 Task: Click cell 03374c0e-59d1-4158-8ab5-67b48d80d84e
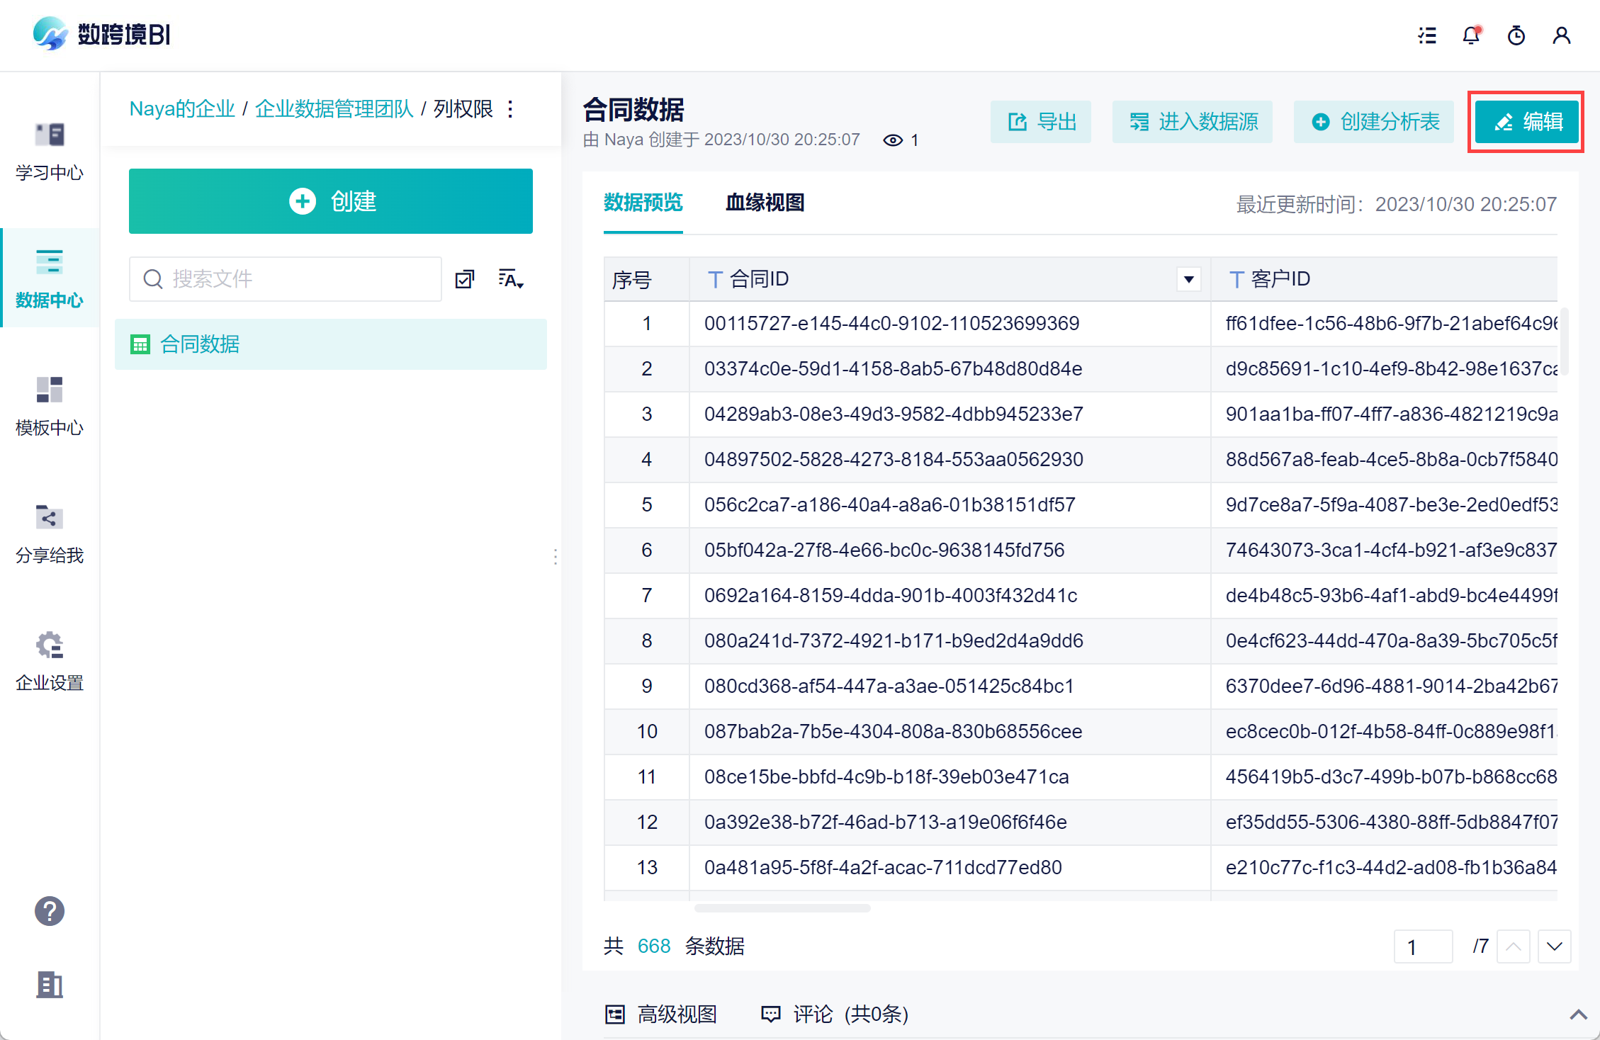click(950, 369)
